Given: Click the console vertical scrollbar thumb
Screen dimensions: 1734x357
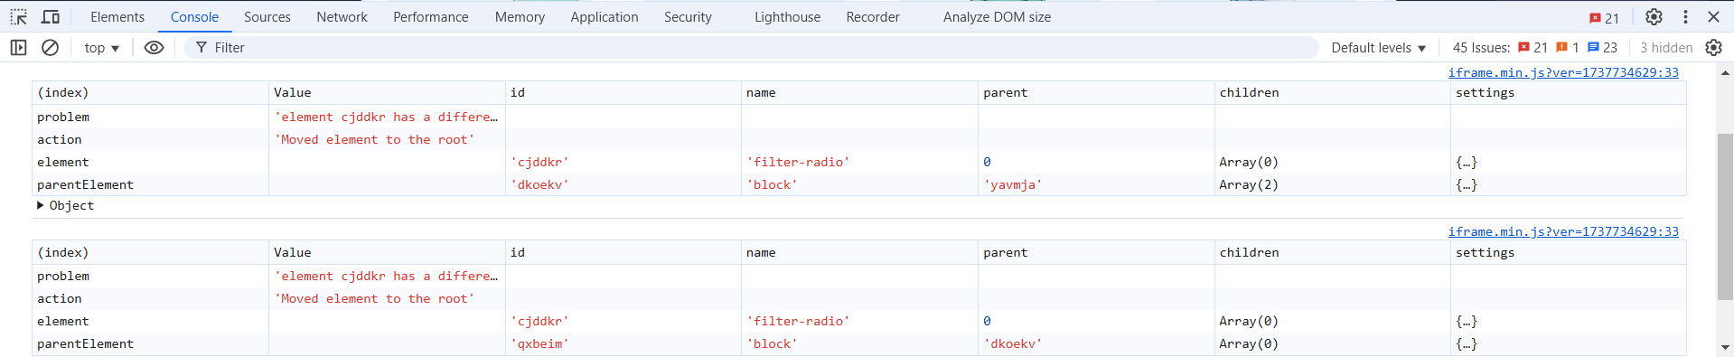Looking at the screenshot, I should coord(1725,216).
